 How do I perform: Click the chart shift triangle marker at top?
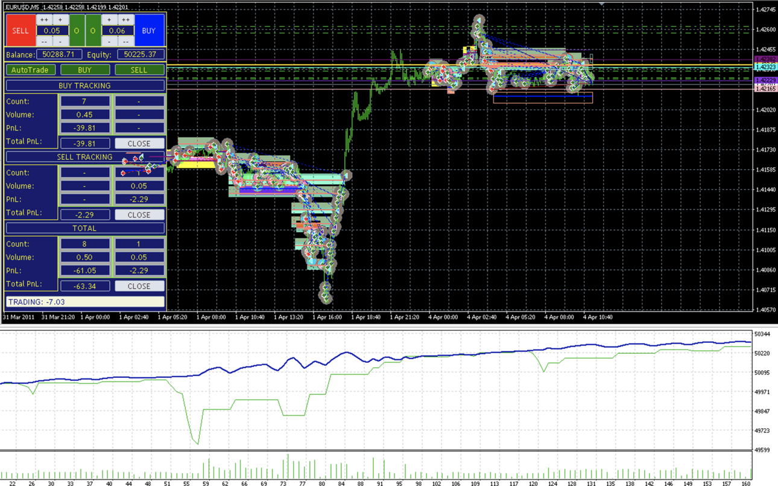601,4
